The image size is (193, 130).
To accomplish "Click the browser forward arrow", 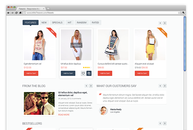I will 12,13.
